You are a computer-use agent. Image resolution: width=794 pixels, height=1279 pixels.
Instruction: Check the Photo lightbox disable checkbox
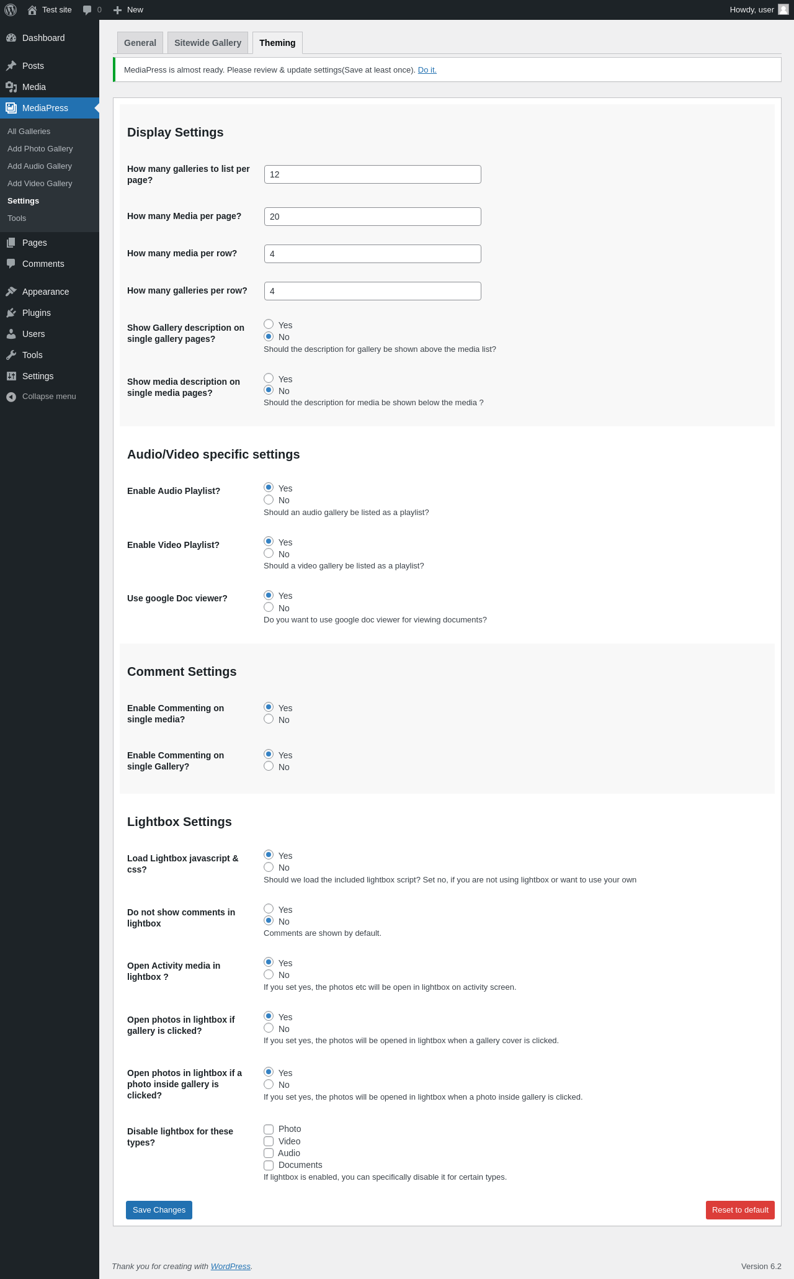(x=269, y=1129)
